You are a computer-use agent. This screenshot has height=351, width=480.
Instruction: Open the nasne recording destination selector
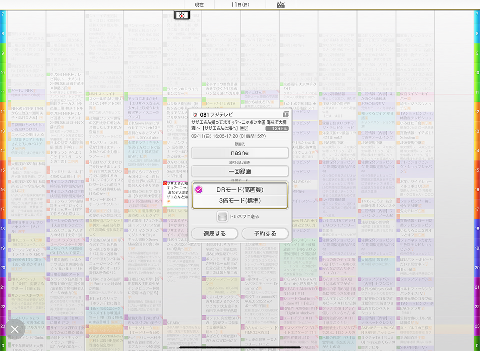tap(240, 153)
